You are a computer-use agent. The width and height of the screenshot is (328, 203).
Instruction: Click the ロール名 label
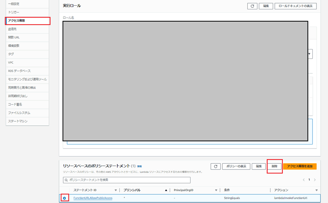68,18
